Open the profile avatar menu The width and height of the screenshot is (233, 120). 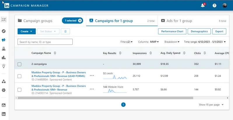click(225, 6)
